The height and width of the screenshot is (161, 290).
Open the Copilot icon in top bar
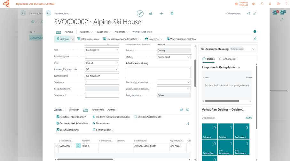click(x=254, y=4)
